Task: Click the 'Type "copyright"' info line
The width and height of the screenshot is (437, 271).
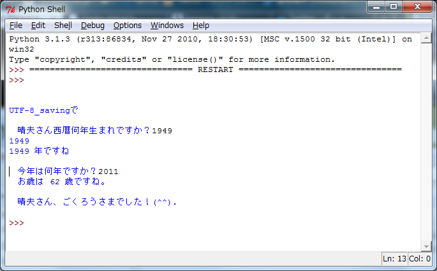Action: [172, 59]
